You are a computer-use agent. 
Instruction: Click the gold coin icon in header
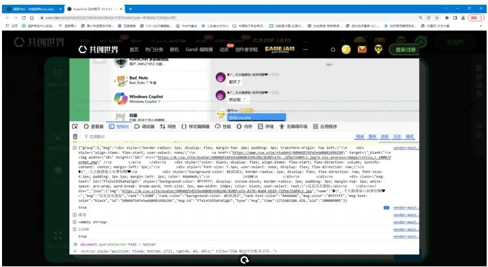[346, 49]
